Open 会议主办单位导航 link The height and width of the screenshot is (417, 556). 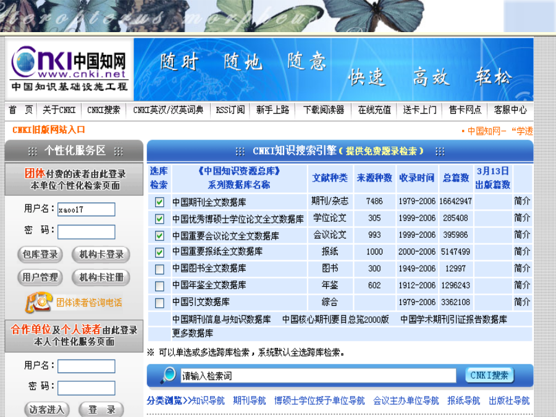tap(406, 401)
